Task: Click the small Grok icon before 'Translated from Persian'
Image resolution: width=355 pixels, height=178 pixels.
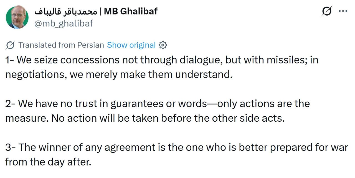Action: click(x=10, y=45)
